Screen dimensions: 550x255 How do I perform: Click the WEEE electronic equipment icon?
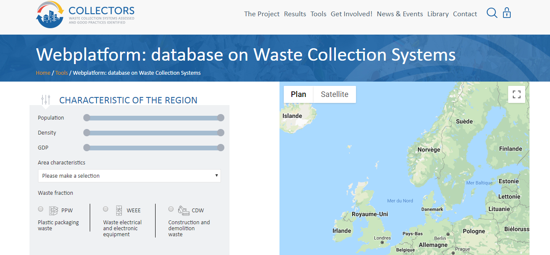(x=118, y=210)
